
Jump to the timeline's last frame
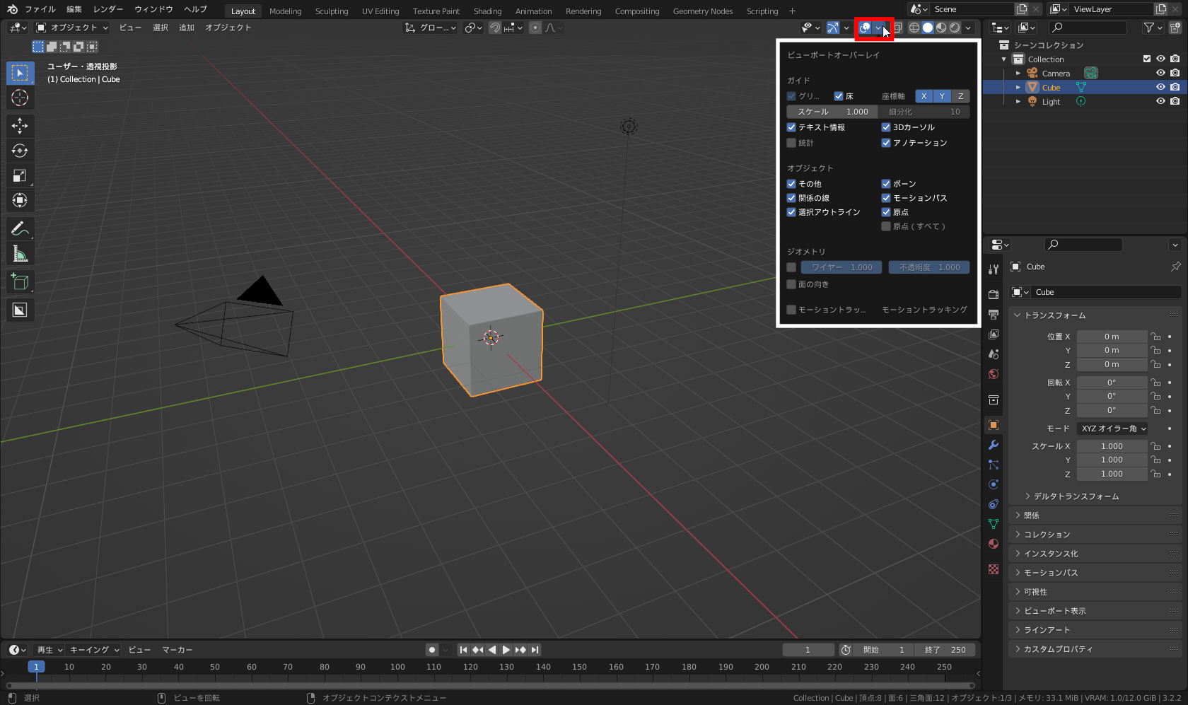click(535, 650)
